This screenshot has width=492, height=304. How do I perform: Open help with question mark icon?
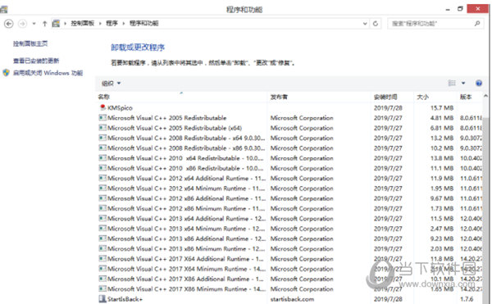pos(479,83)
